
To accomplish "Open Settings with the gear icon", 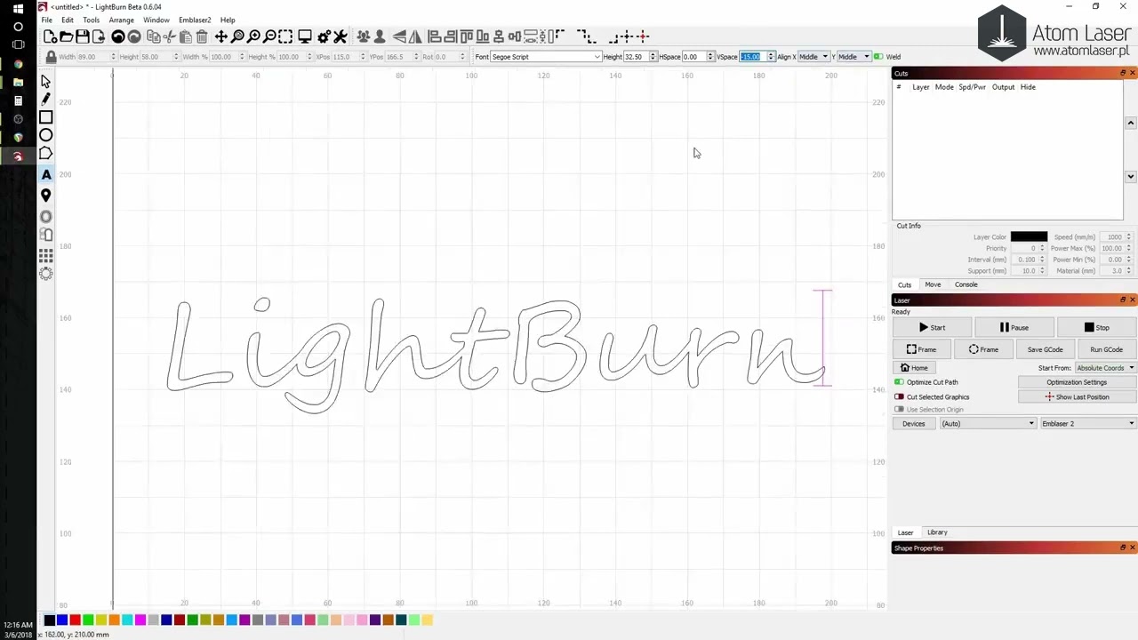I will (324, 36).
